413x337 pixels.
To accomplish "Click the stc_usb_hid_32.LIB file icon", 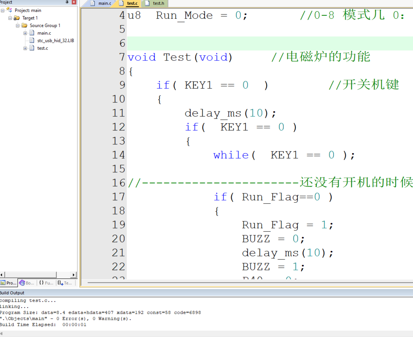I will (x=32, y=41).
